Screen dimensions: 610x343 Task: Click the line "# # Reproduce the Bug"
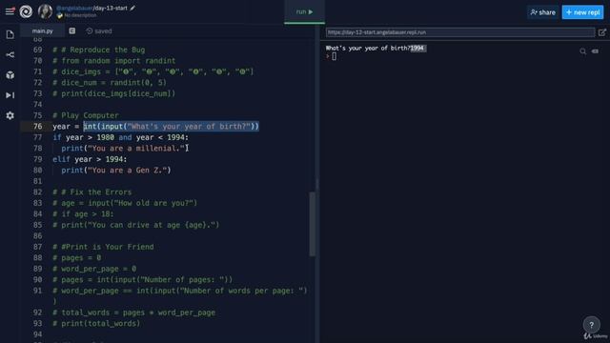tap(99, 50)
